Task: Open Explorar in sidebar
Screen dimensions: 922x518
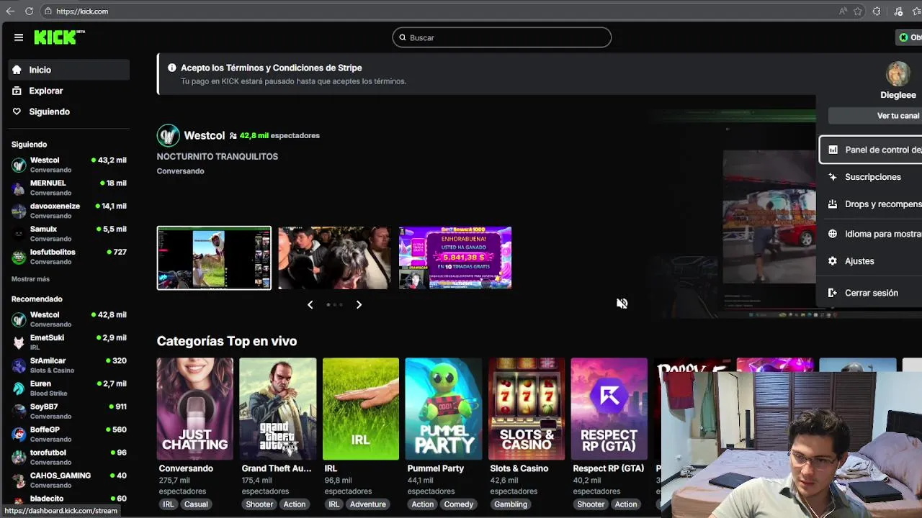Action: (69, 91)
